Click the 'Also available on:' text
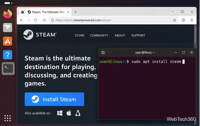Viewport: 200px width, 126px height. click(x=38, y=113)
